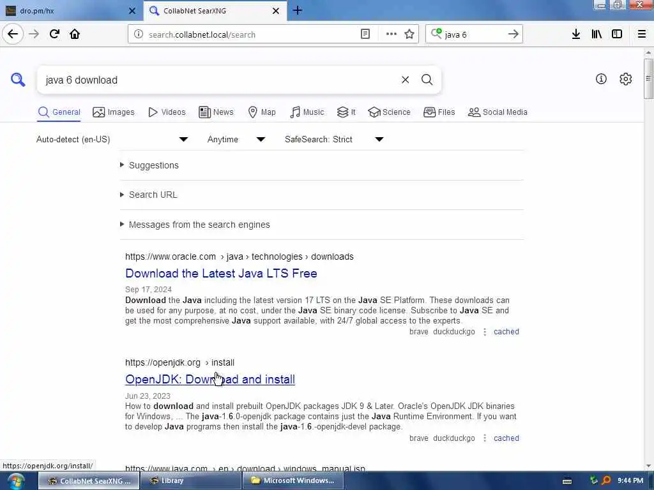
Task: Click the page vertical scrollbar thumb
Action: (x=648, y=78)
